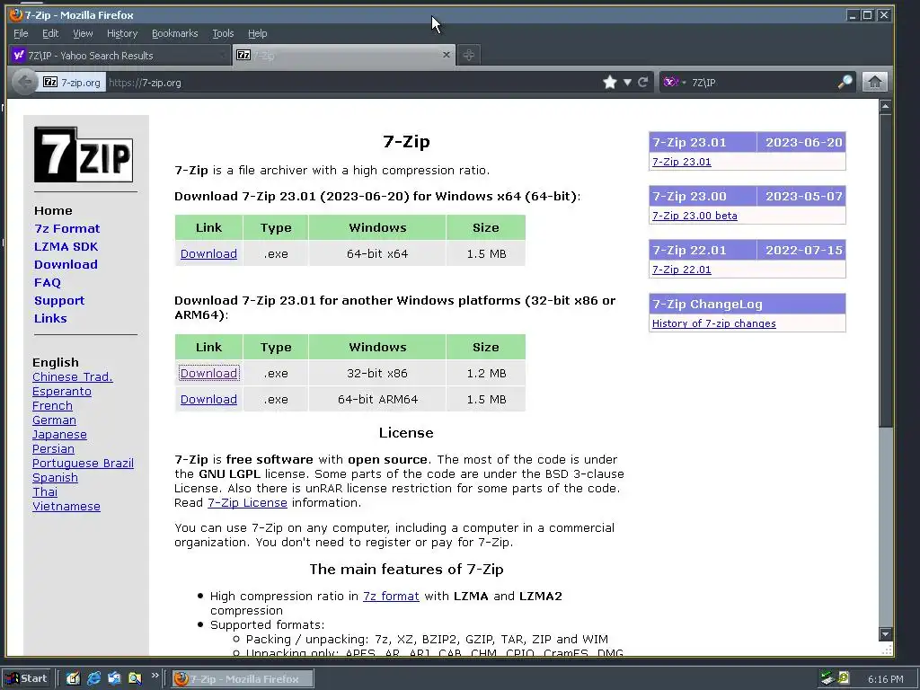Download the 64-bit x64 installer
The image size is (920, 690).
point(208,254)
